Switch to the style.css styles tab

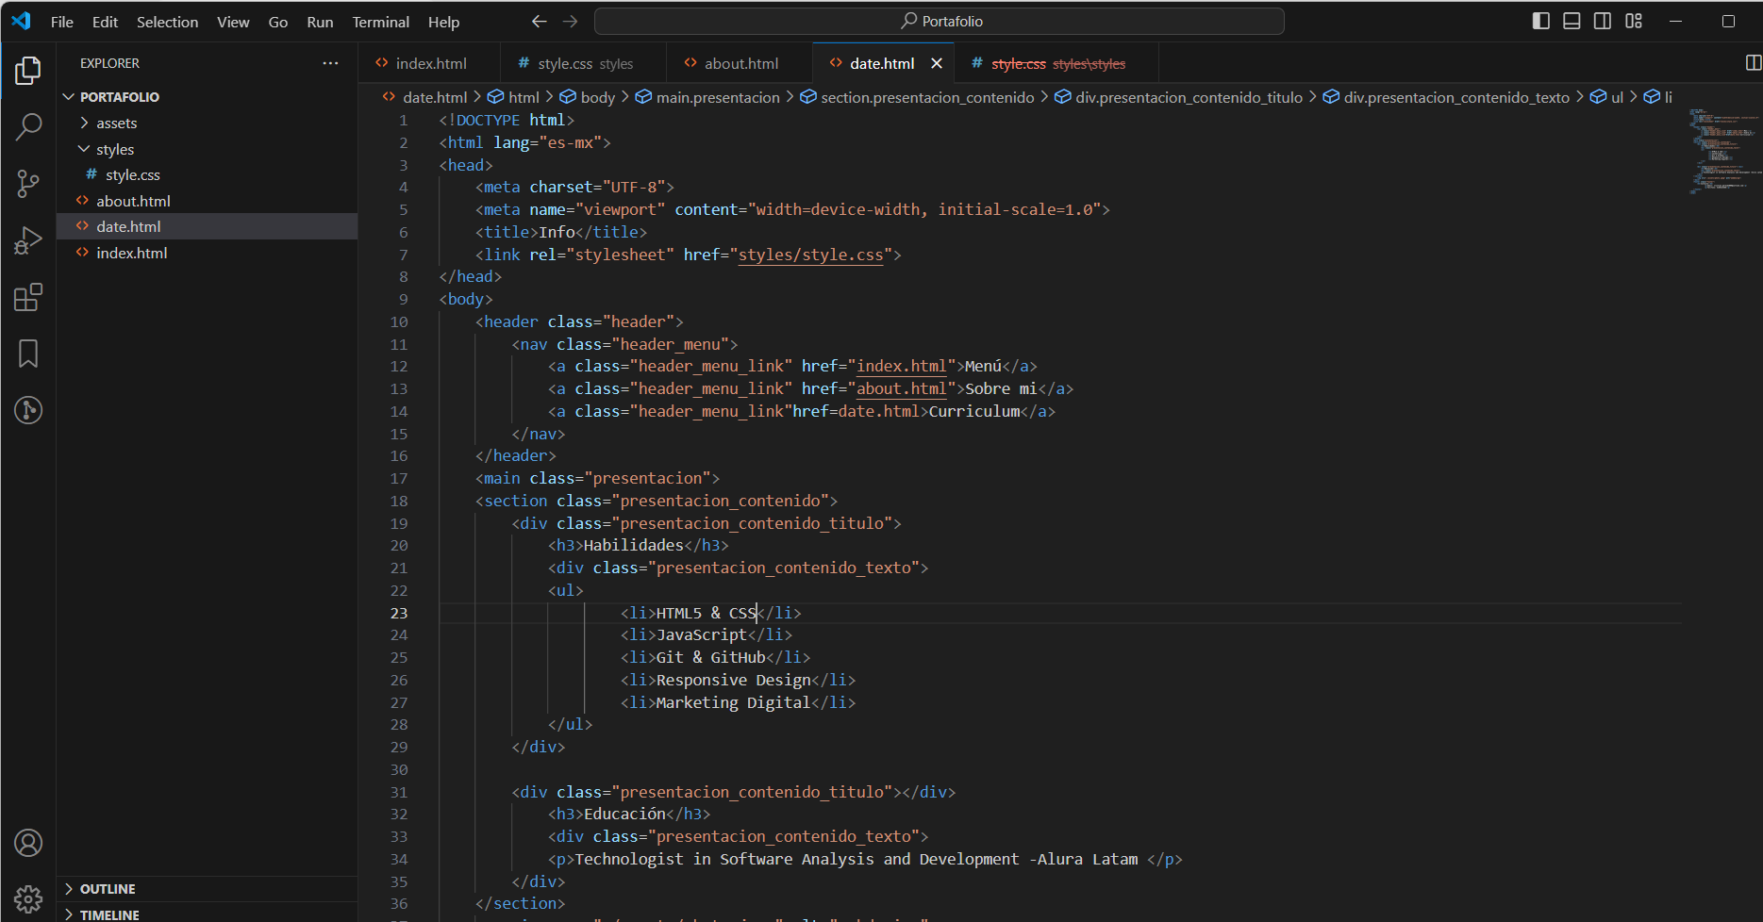point(583,63)
